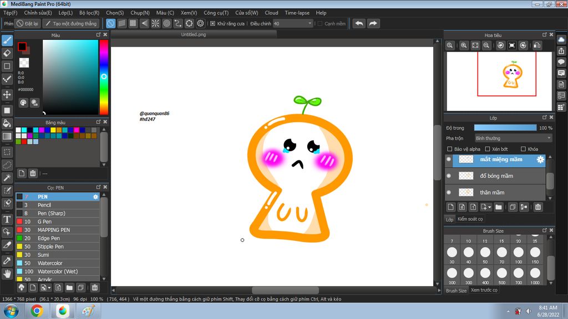
Task: Select the Eraser tool
Action: (7, 53)
